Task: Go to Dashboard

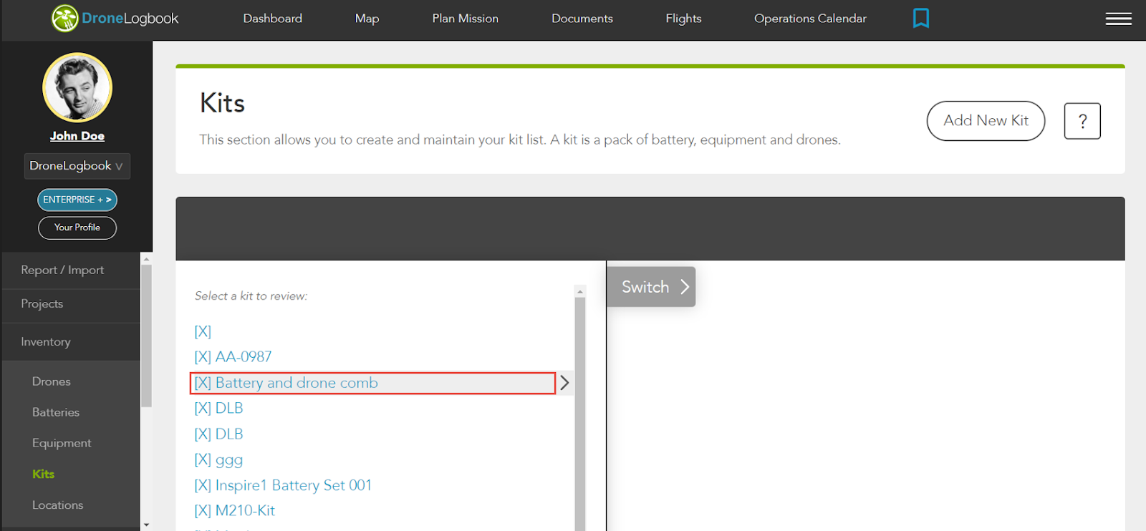Action: pyautogui.click(x=272, y=19)
